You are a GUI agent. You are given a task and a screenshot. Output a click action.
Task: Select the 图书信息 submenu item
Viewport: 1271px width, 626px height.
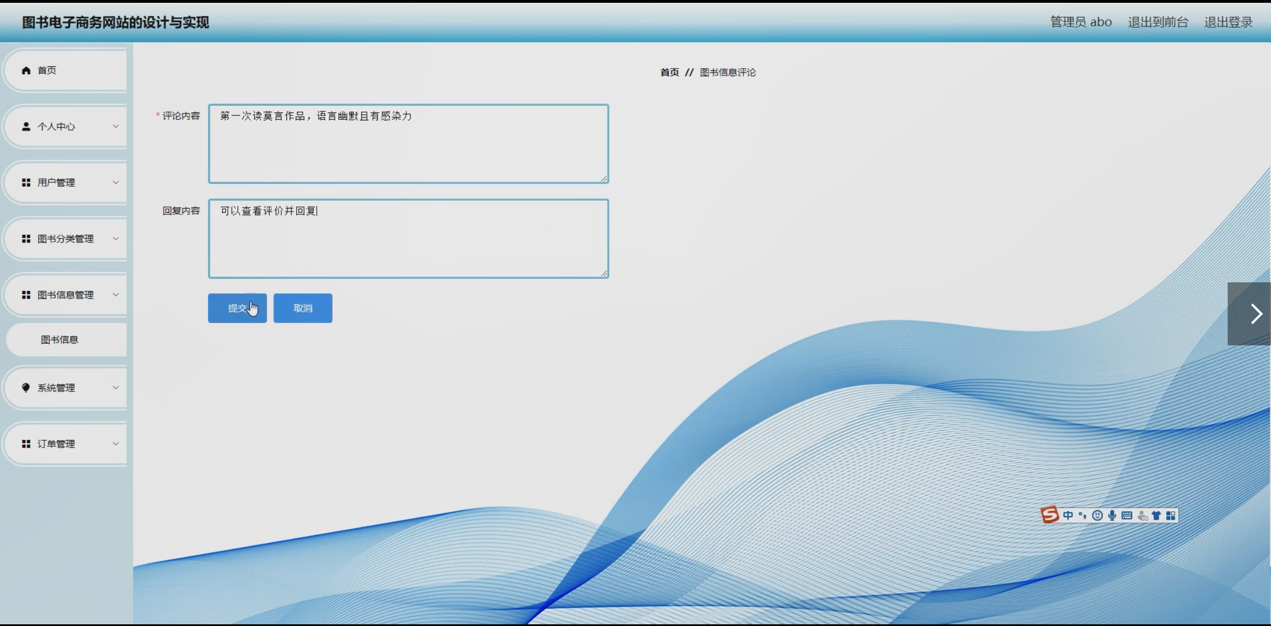tap(66, 340)
